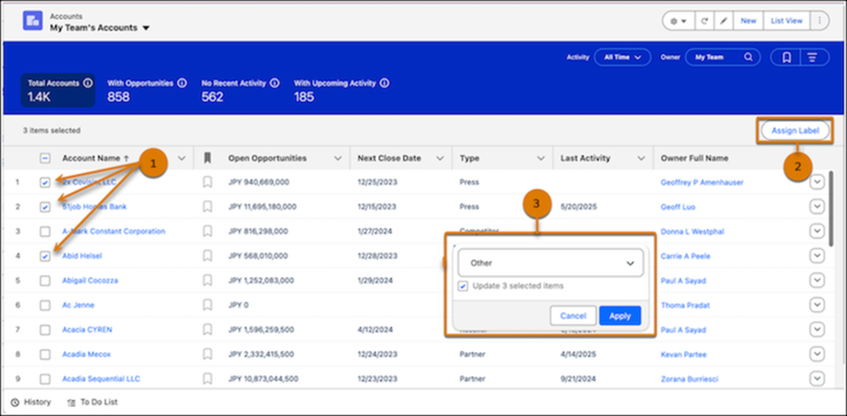Open the 'Other' label dropdown
This screenshot has width=847, height=416.
point(550,263)
